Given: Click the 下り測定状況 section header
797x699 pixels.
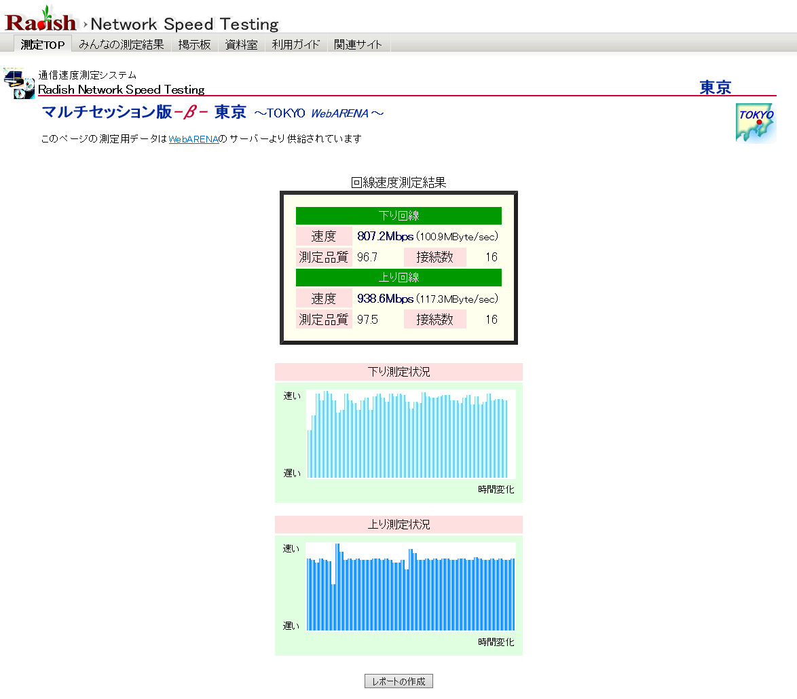Looking at the screenshot, I should 398,372.
